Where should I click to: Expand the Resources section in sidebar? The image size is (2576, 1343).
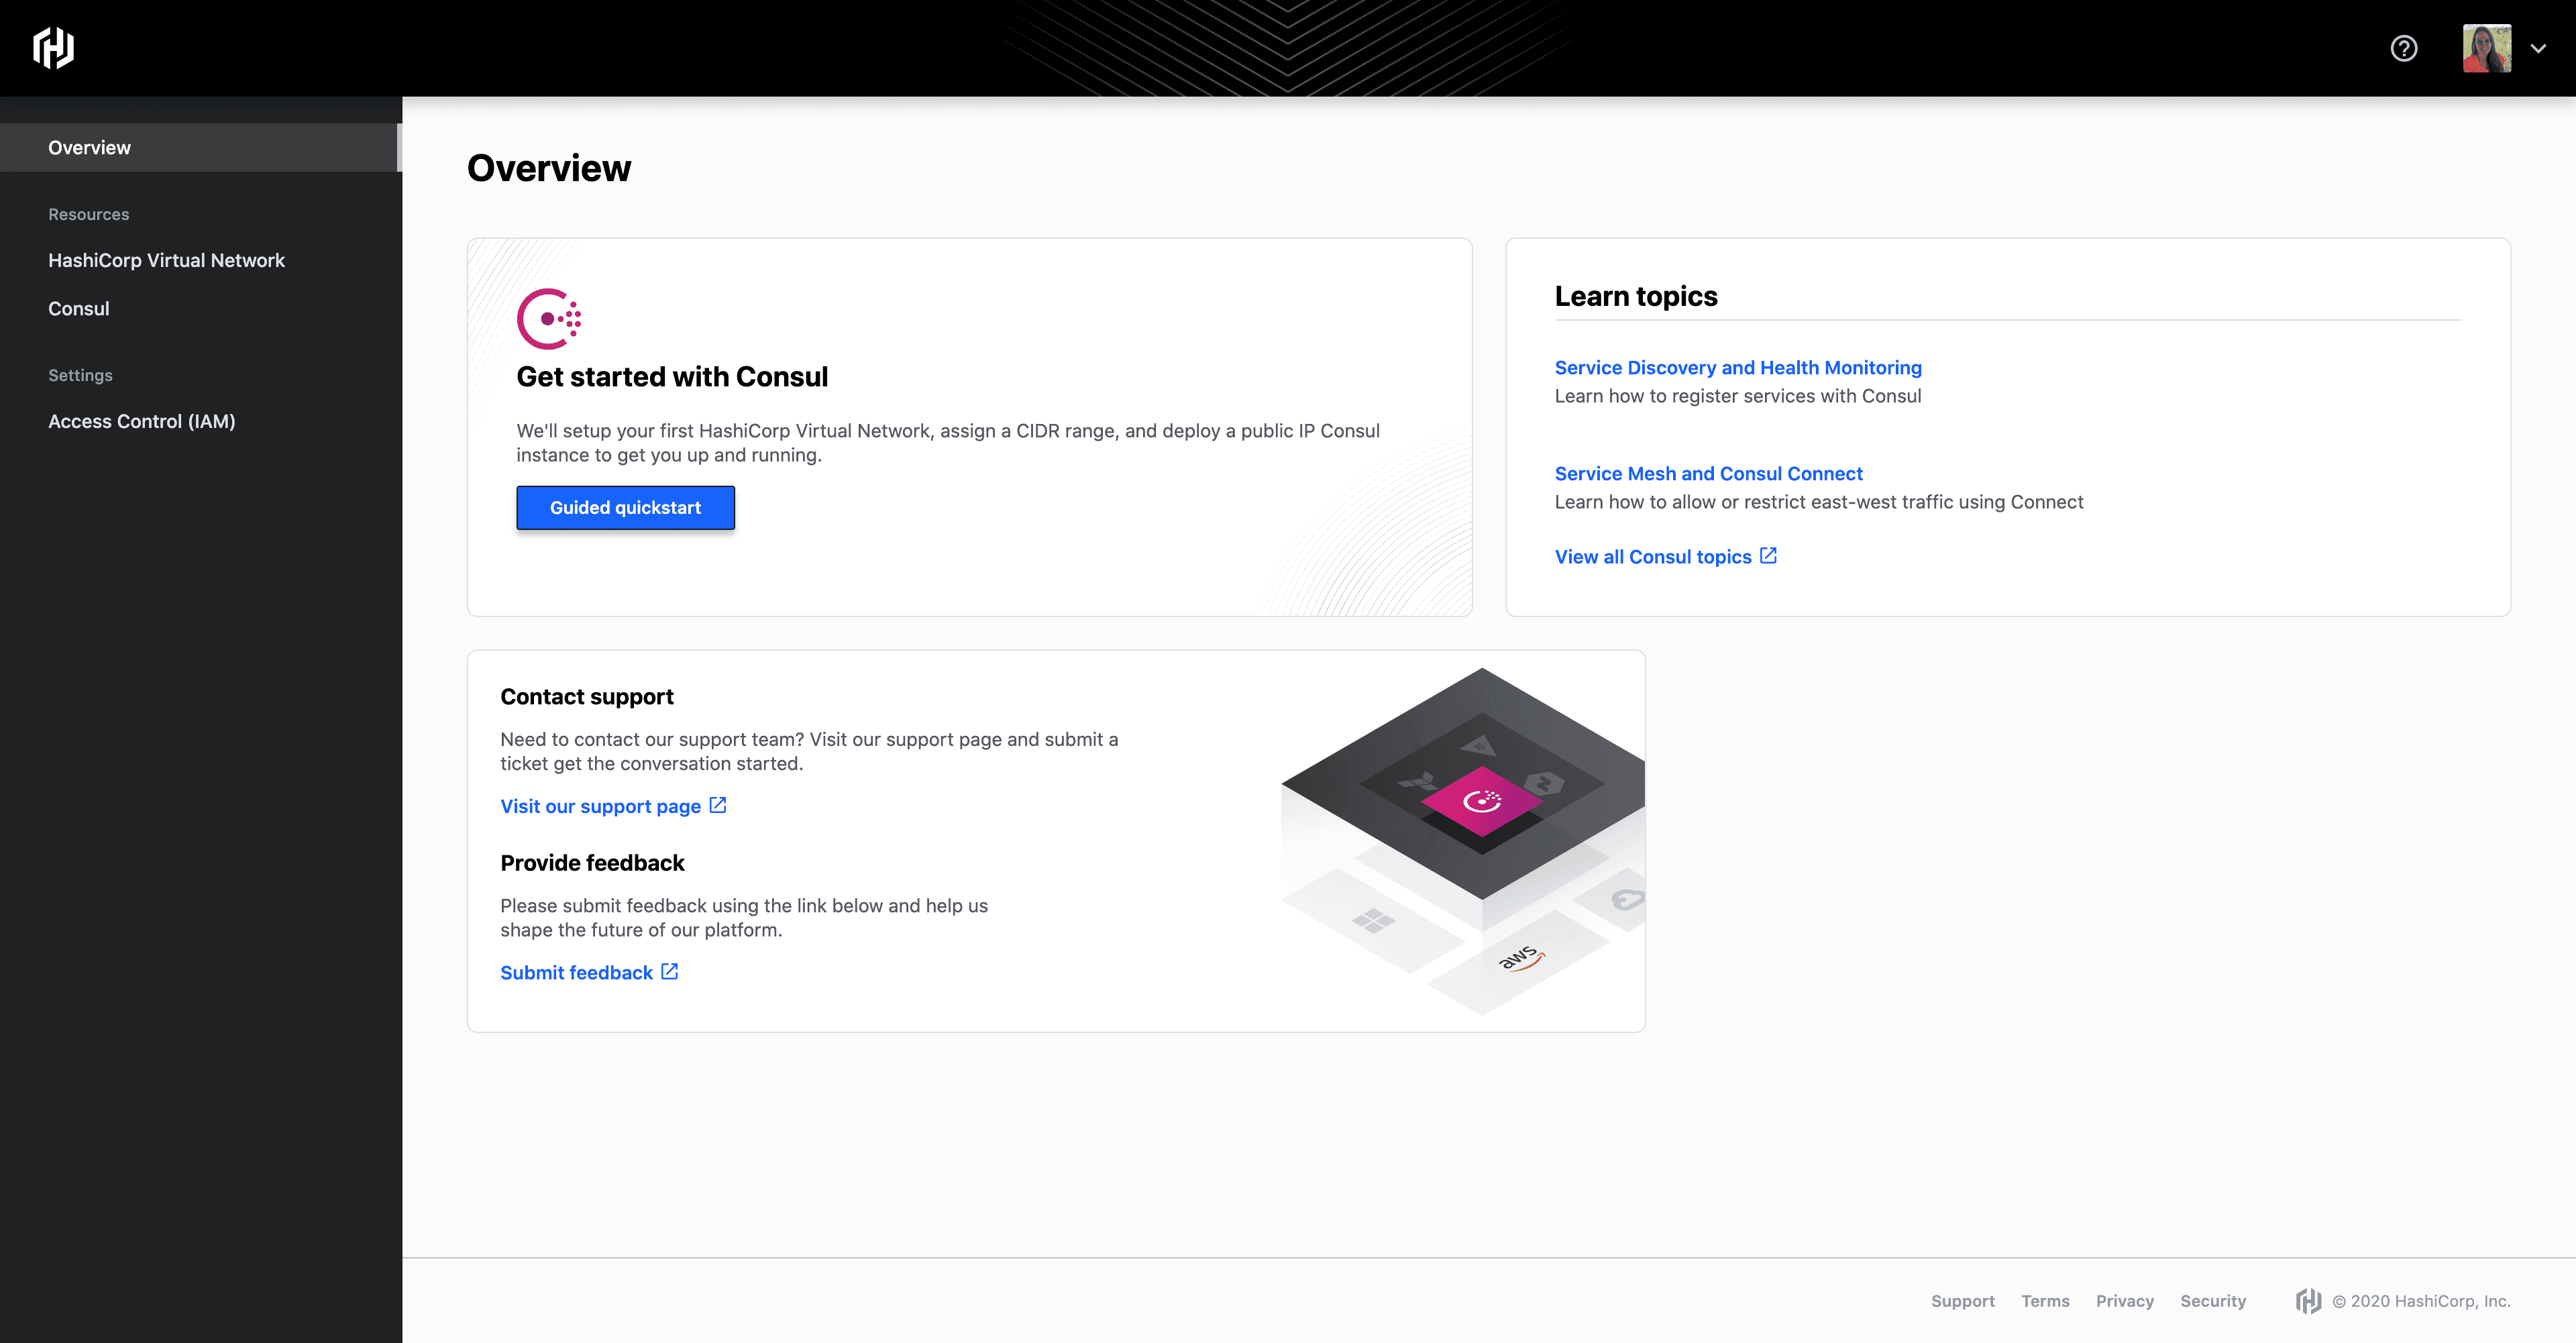click(x=87, y=213)
